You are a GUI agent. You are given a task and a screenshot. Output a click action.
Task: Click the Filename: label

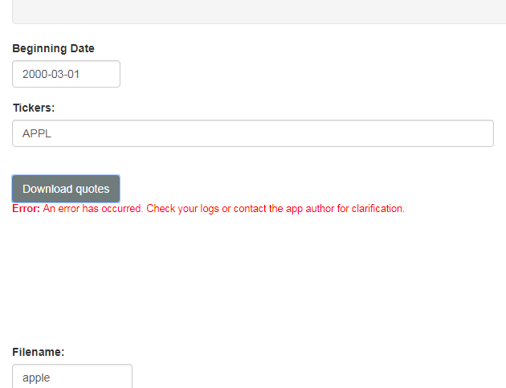(x=39, y=352)
